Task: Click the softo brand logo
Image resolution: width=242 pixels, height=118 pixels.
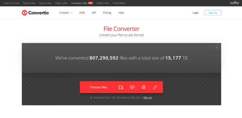Action: tap(234, 3)
